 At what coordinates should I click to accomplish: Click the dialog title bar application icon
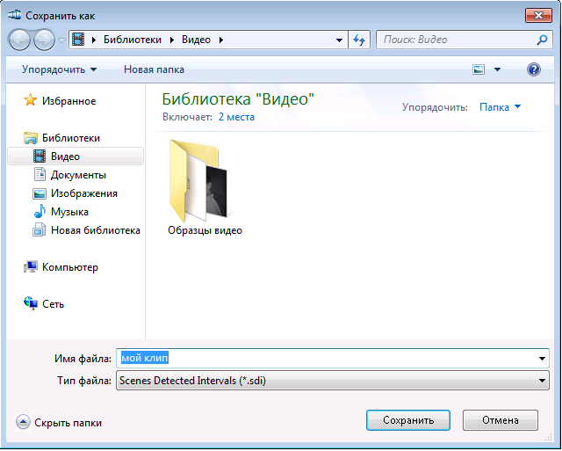point(15,15)
